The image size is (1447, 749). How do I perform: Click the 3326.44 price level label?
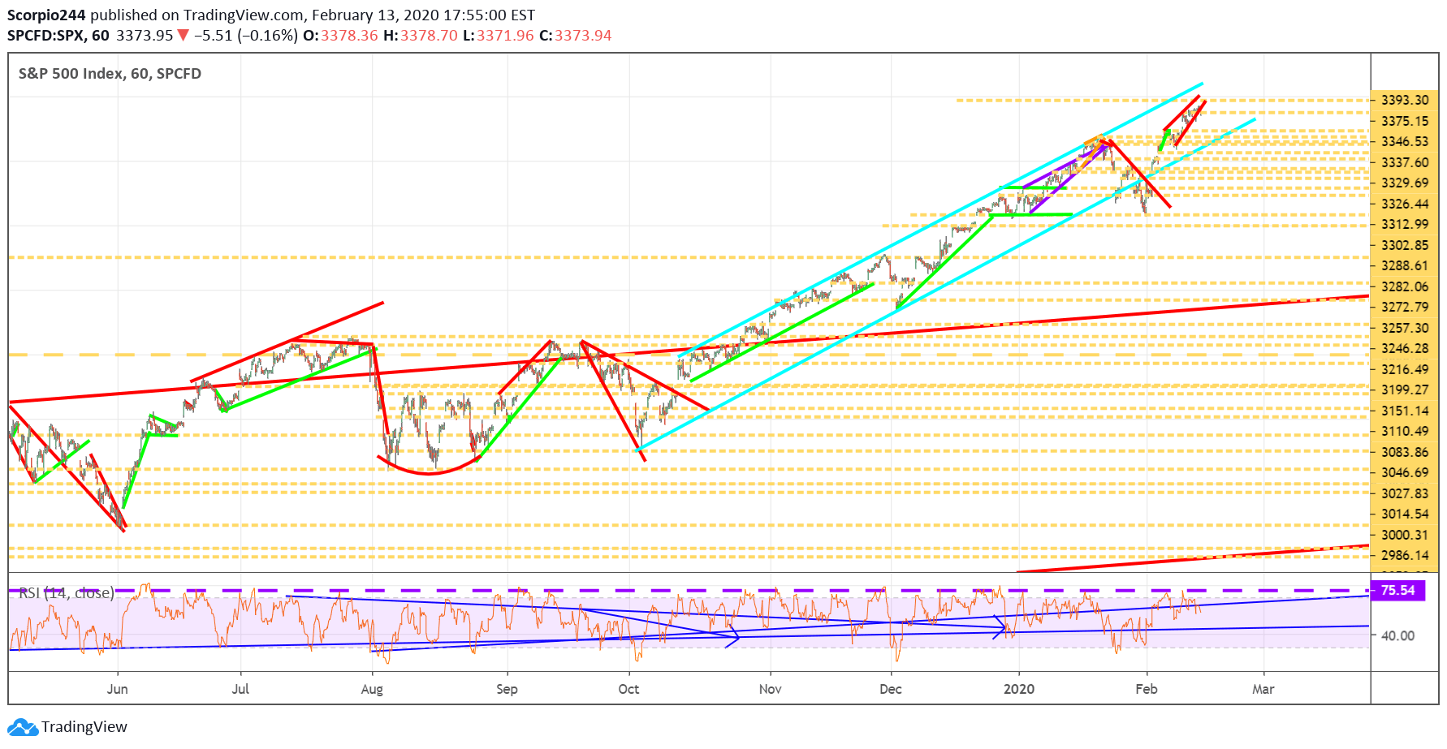[x=1405, y=204]
